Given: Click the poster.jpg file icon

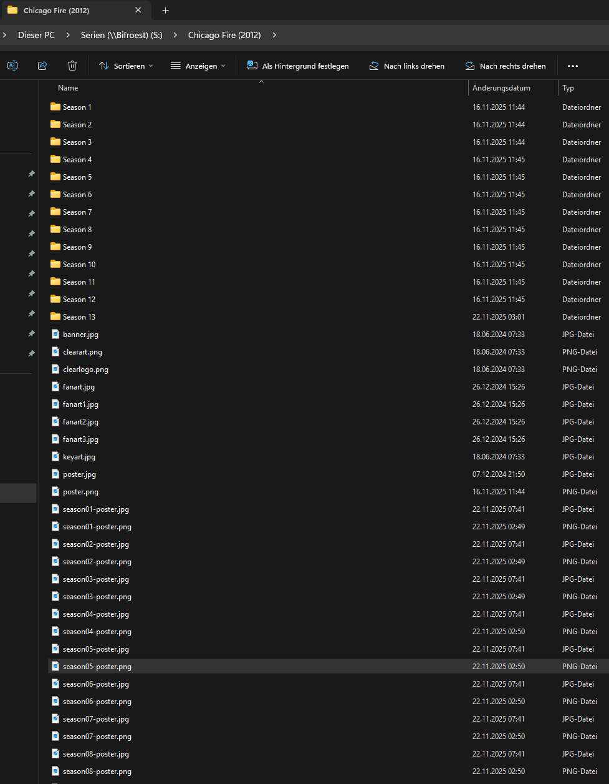Looking at the screenshot, I should 55,474.
